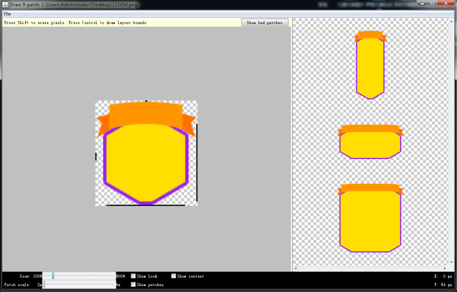Click the X coordinate readout

(443, 276)
